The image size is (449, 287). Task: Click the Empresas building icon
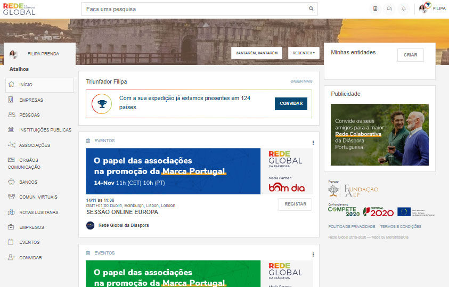tap(11, 100)
